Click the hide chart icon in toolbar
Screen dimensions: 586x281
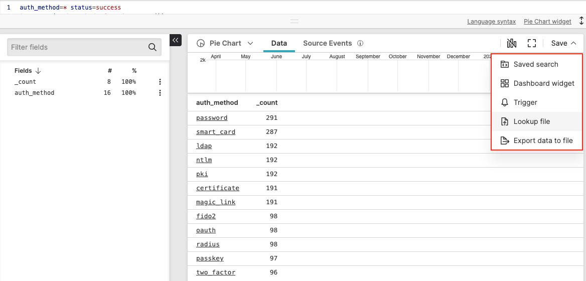click(511, 43)
